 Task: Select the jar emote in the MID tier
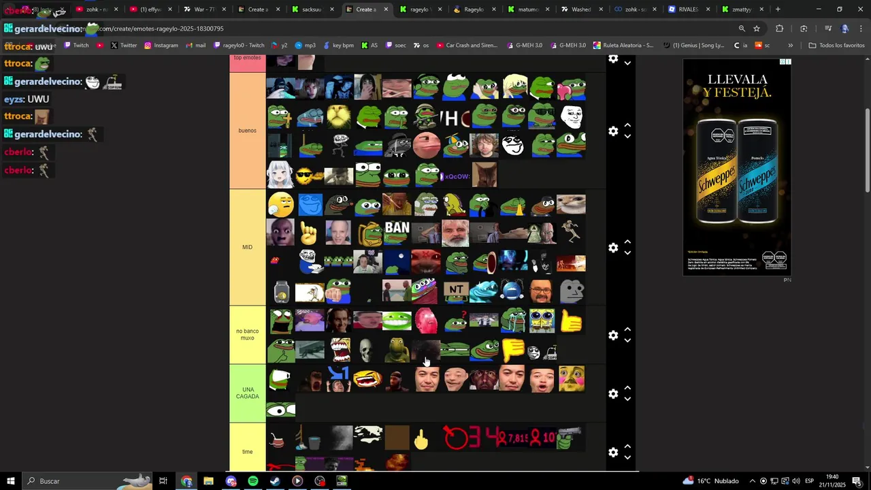(280, 291)
